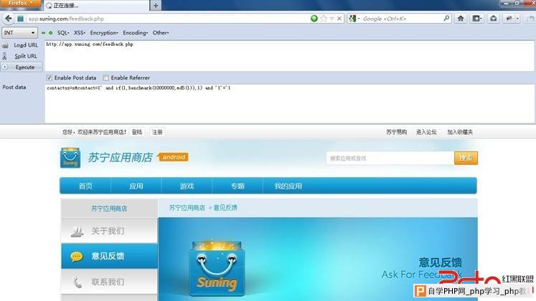Click the 意见反馈 breadcrumb text
Screen dimensions: 536x301
225,208
